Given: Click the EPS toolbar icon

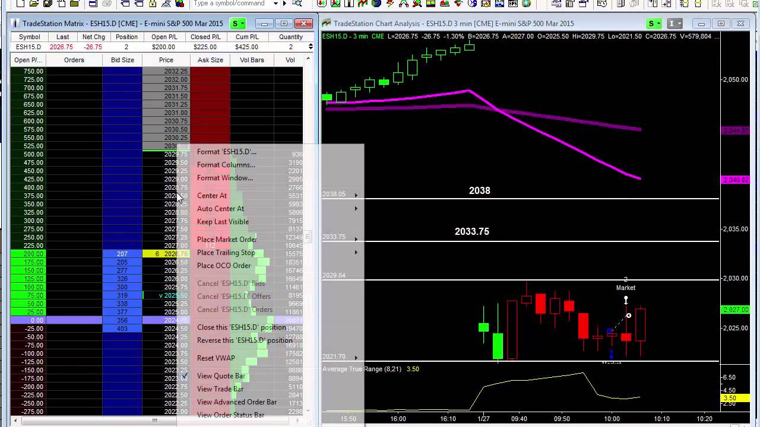Looking at the screenshot, I should click(512, 4).
